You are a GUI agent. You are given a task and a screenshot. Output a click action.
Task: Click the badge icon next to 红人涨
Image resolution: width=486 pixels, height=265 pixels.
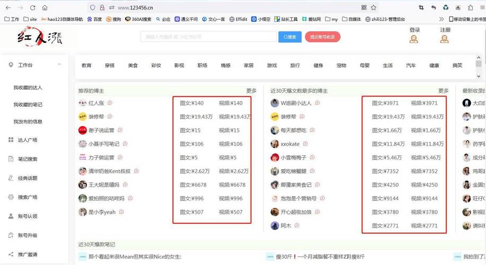(110, 103)
